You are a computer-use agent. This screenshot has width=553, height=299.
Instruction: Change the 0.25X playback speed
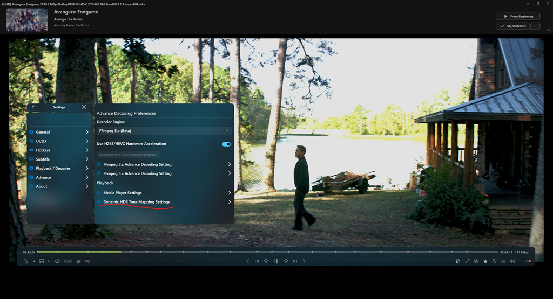(68, 261)
